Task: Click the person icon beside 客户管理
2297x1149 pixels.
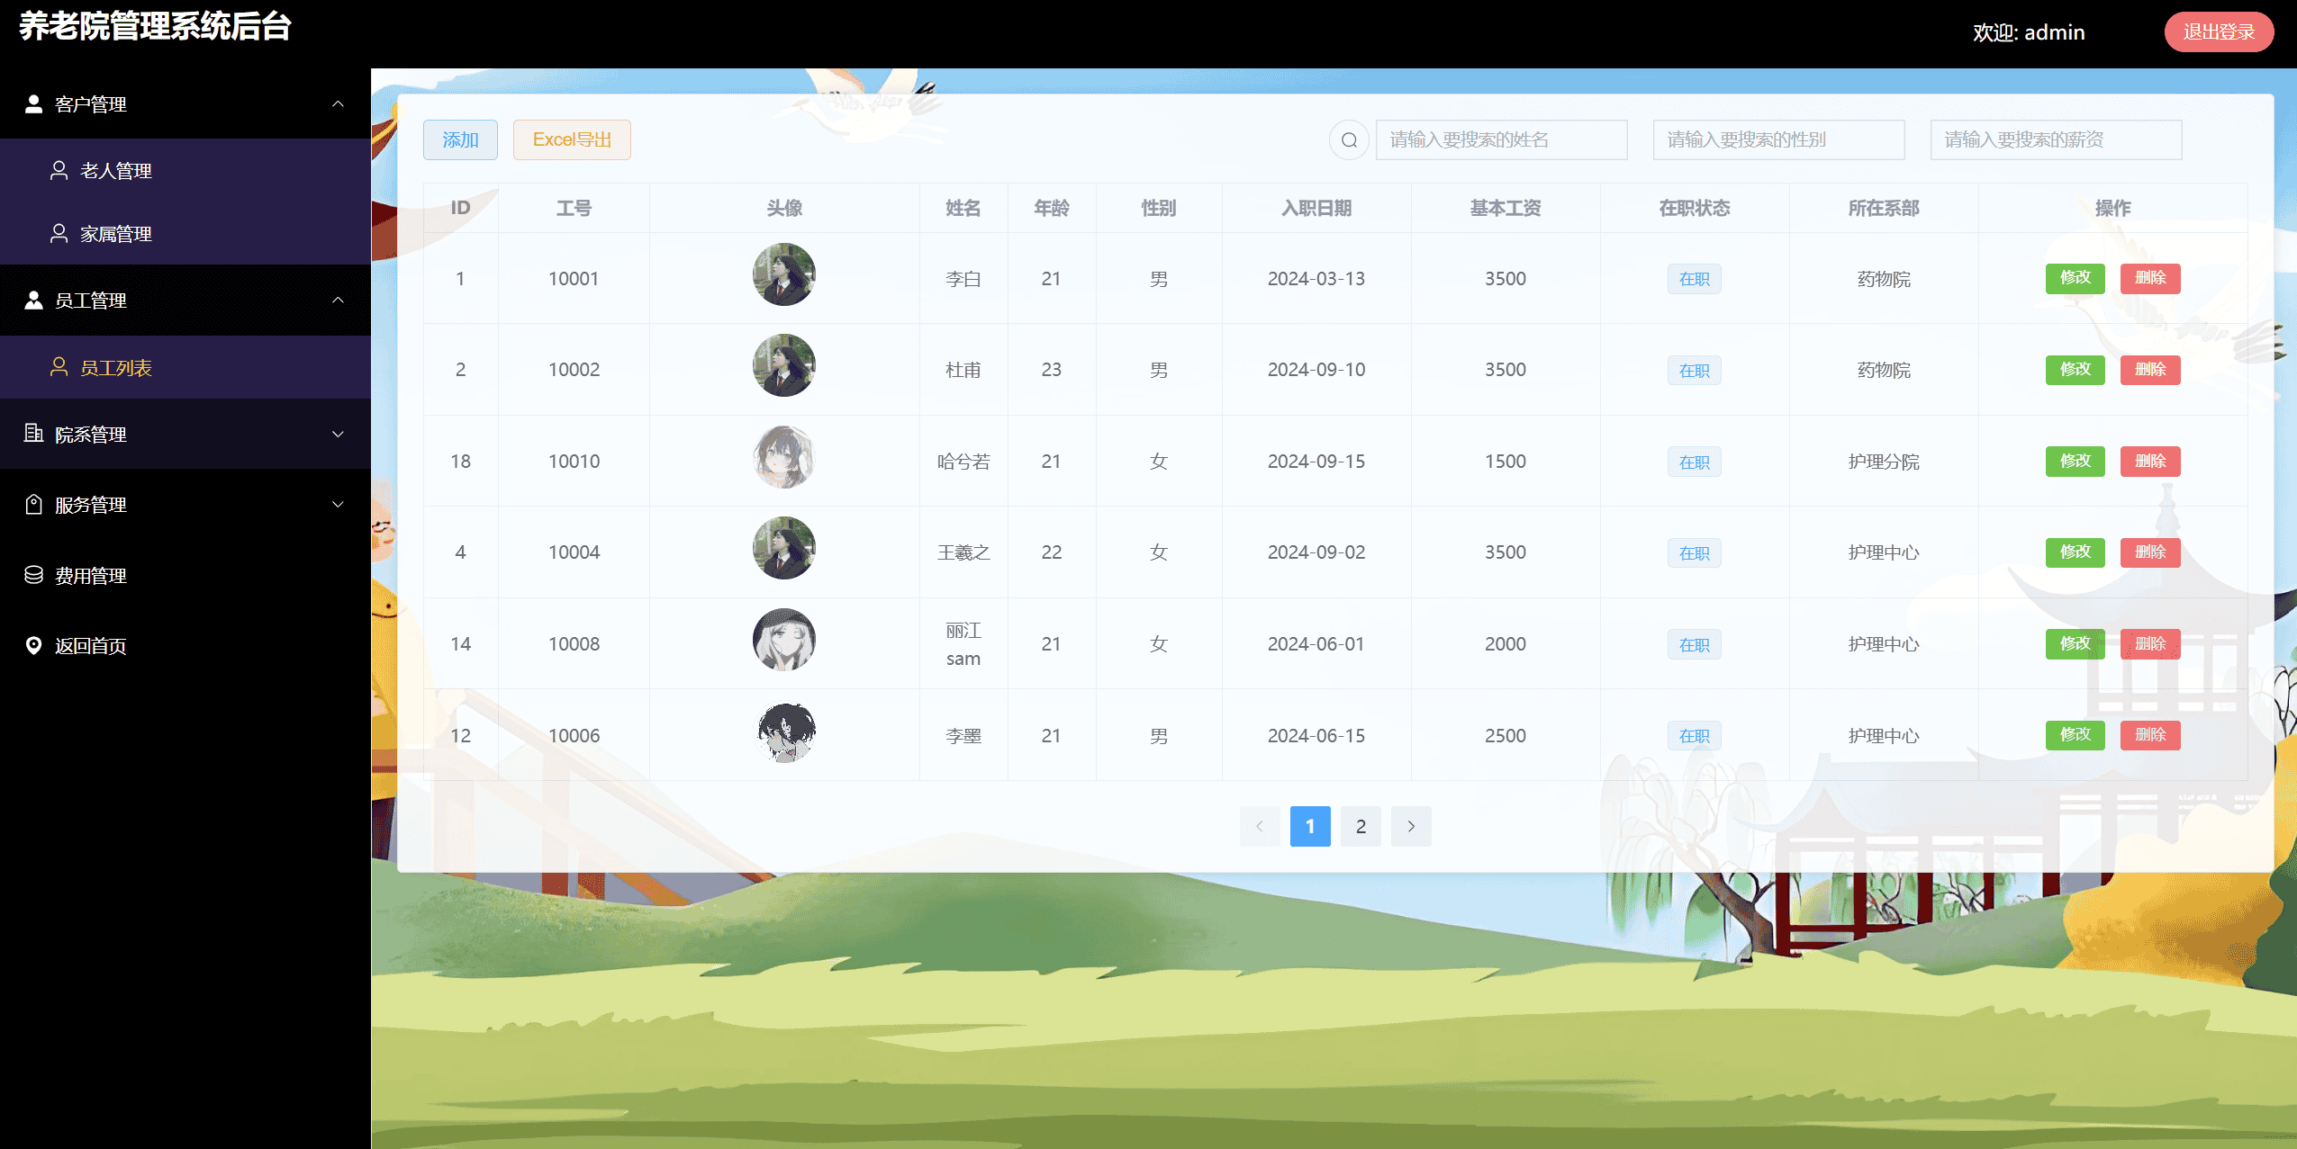Action: 33,104
